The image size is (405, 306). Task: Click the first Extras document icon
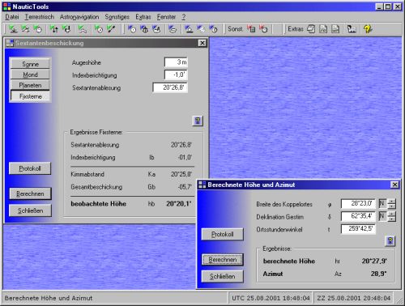coord(311,29)
